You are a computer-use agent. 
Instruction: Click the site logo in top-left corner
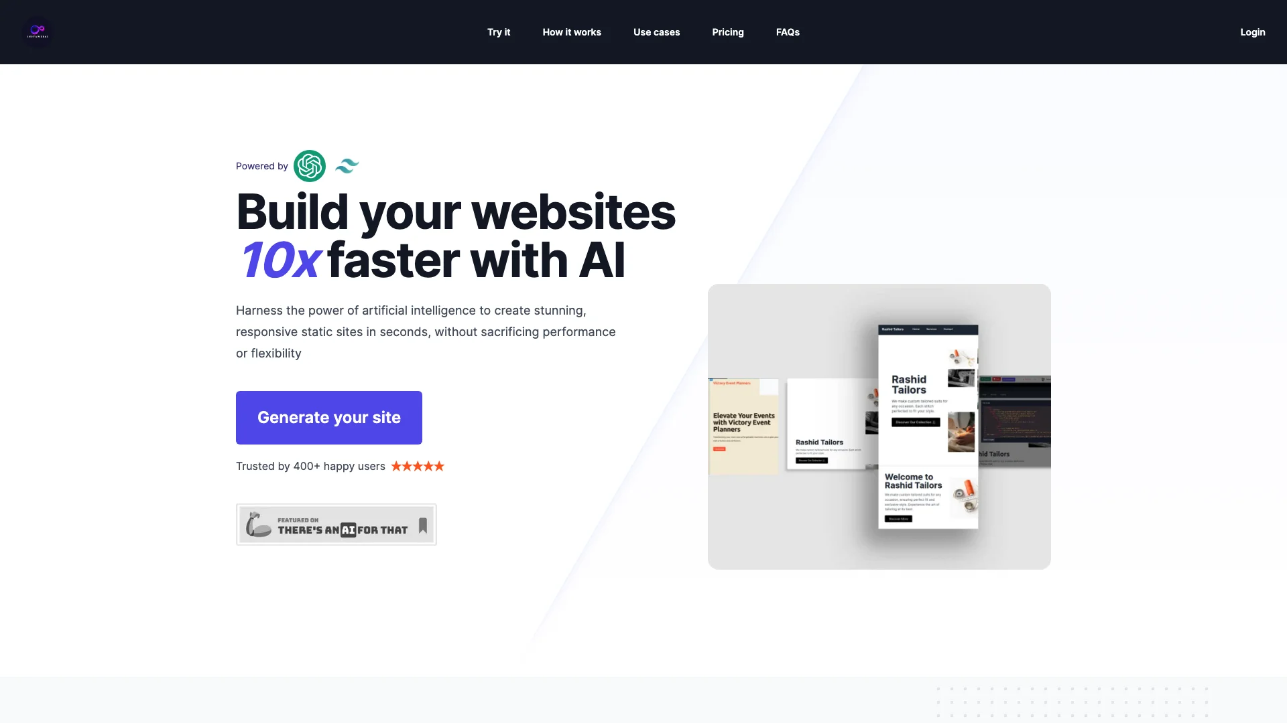pos(37,30)
